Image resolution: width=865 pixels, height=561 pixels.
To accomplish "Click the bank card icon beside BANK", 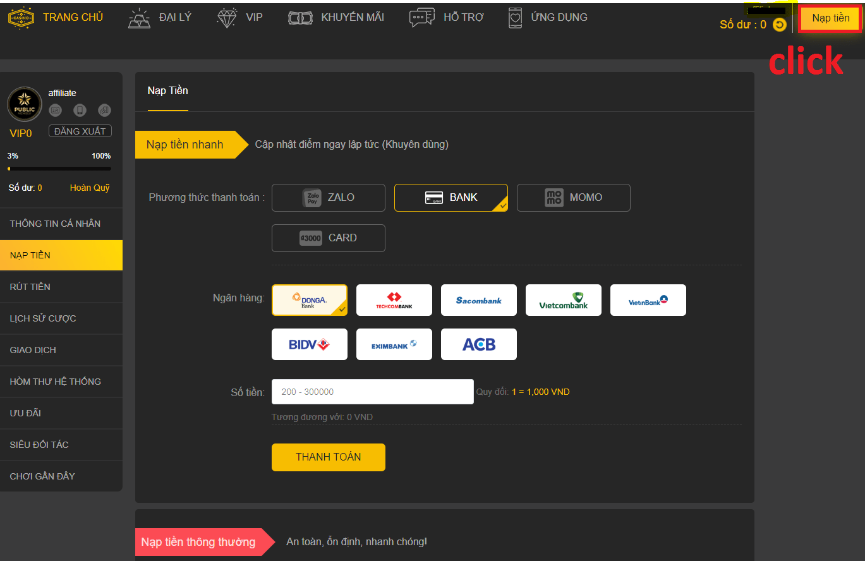I will pyautogui.click(x=434, y=198).
